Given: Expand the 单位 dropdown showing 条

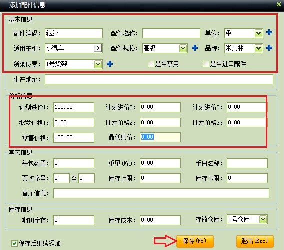Looking at the screenshot, I should point(258,33).
